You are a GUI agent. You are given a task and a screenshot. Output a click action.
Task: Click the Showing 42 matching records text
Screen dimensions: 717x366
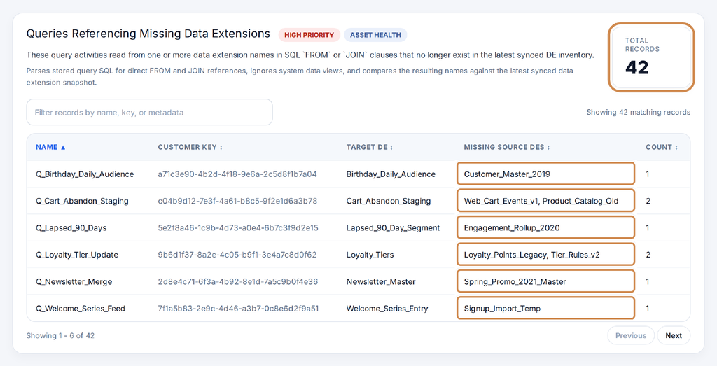(639, 113)
